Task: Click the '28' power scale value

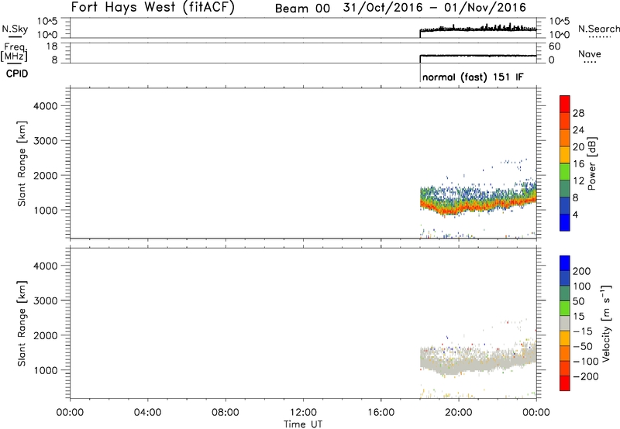Action: coord(578,113)
